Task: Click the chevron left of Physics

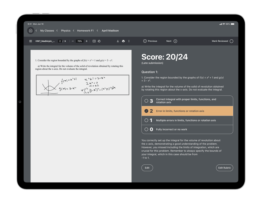Action: pyautogui.click(x=57, y=31)
